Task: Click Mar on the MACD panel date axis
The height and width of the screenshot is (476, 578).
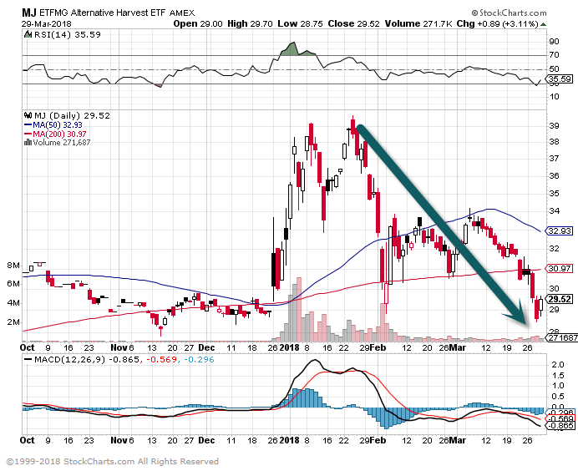Action: coord(458,440)
